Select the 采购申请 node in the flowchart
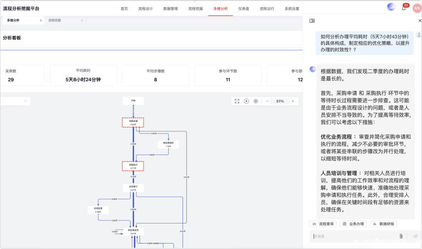 pyautogui.click(x=133, y=122)
